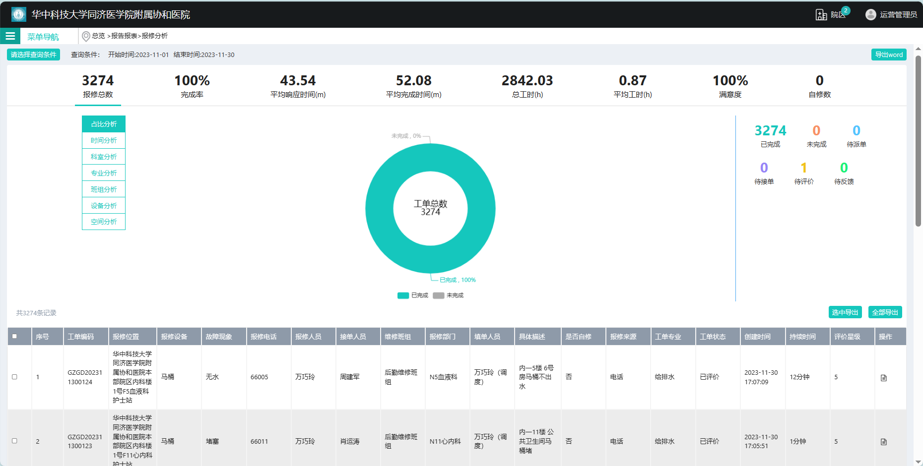Expand the 菜单导航 sidebar menu
Image resolution: width=923 pixels, height=466 pixels.
click(x=43, y=36)
